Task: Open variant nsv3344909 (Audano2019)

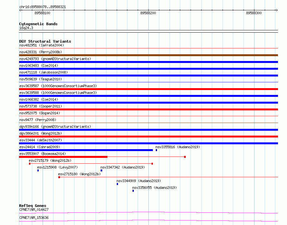Action: coord(139,181)
